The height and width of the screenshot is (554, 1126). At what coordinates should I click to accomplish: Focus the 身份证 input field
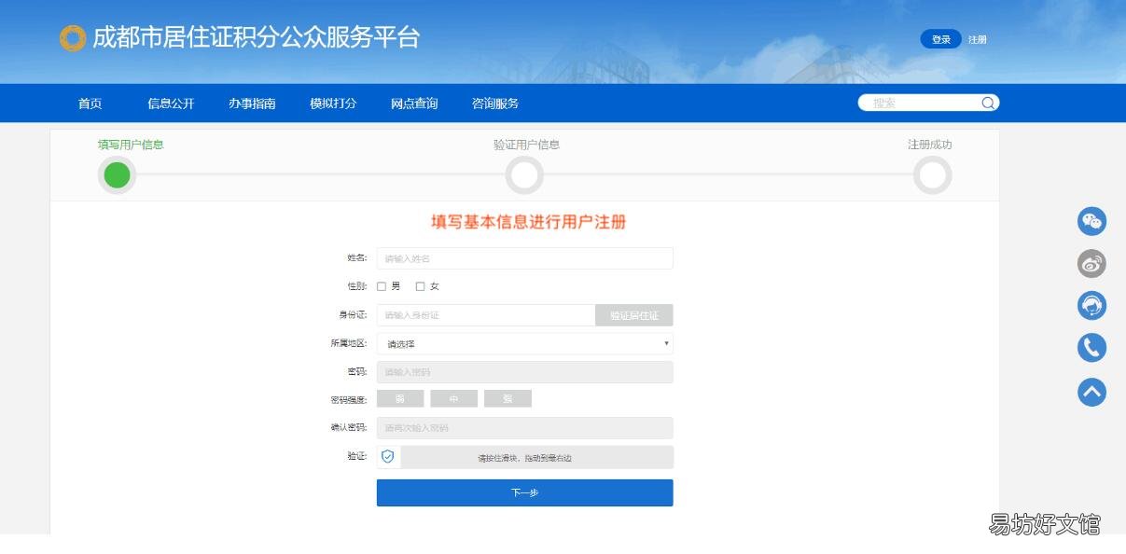click(486, 315)
